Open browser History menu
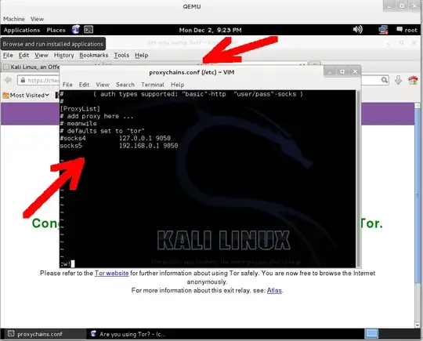Image resolution: width=423 pixels, height=341 pixels. coord(63,56)
